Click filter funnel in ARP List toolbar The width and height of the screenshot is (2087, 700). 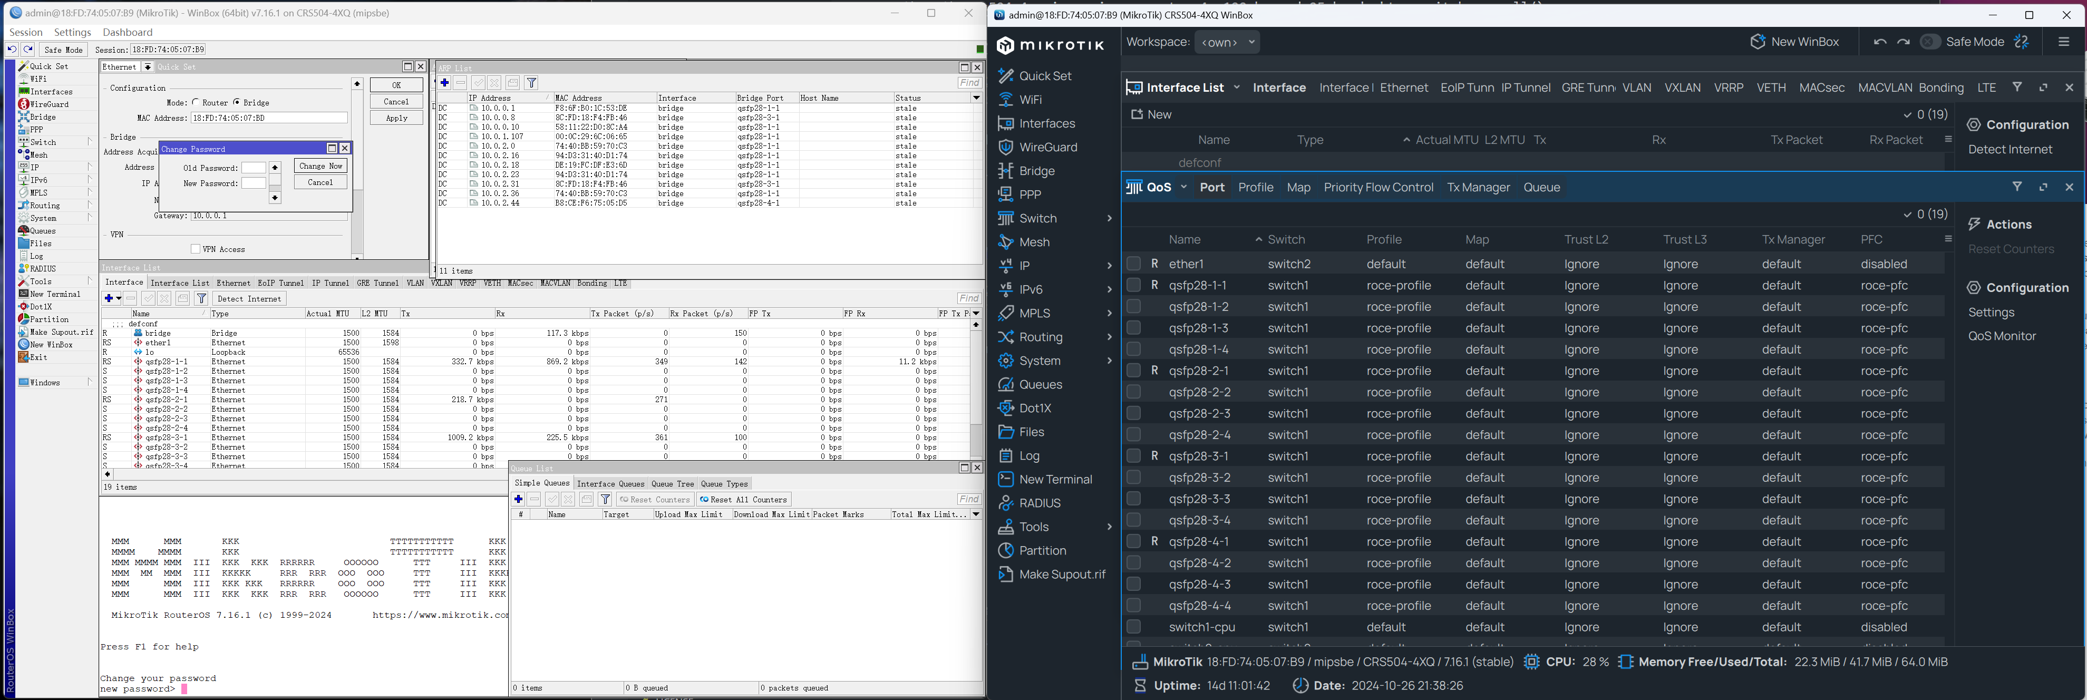531,83
